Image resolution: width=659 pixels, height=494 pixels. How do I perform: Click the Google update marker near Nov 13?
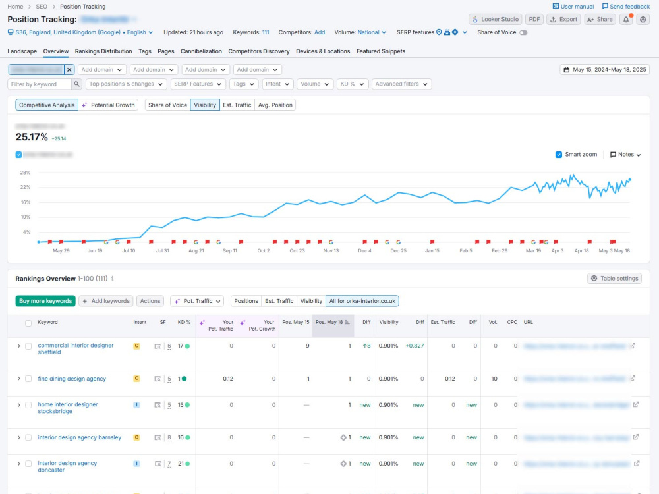point(331,242)
